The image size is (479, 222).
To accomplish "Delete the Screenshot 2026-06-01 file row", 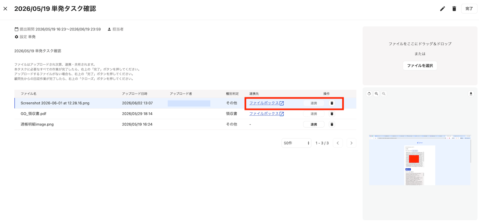I will (x=332, y=103).
